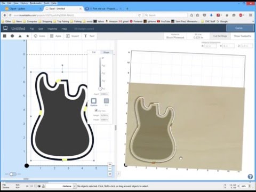The height and width of the screenshot is (192, 256).
Task: Expand the bookmarks toolbar overflow arrow
Action: (x=253, y=21)
